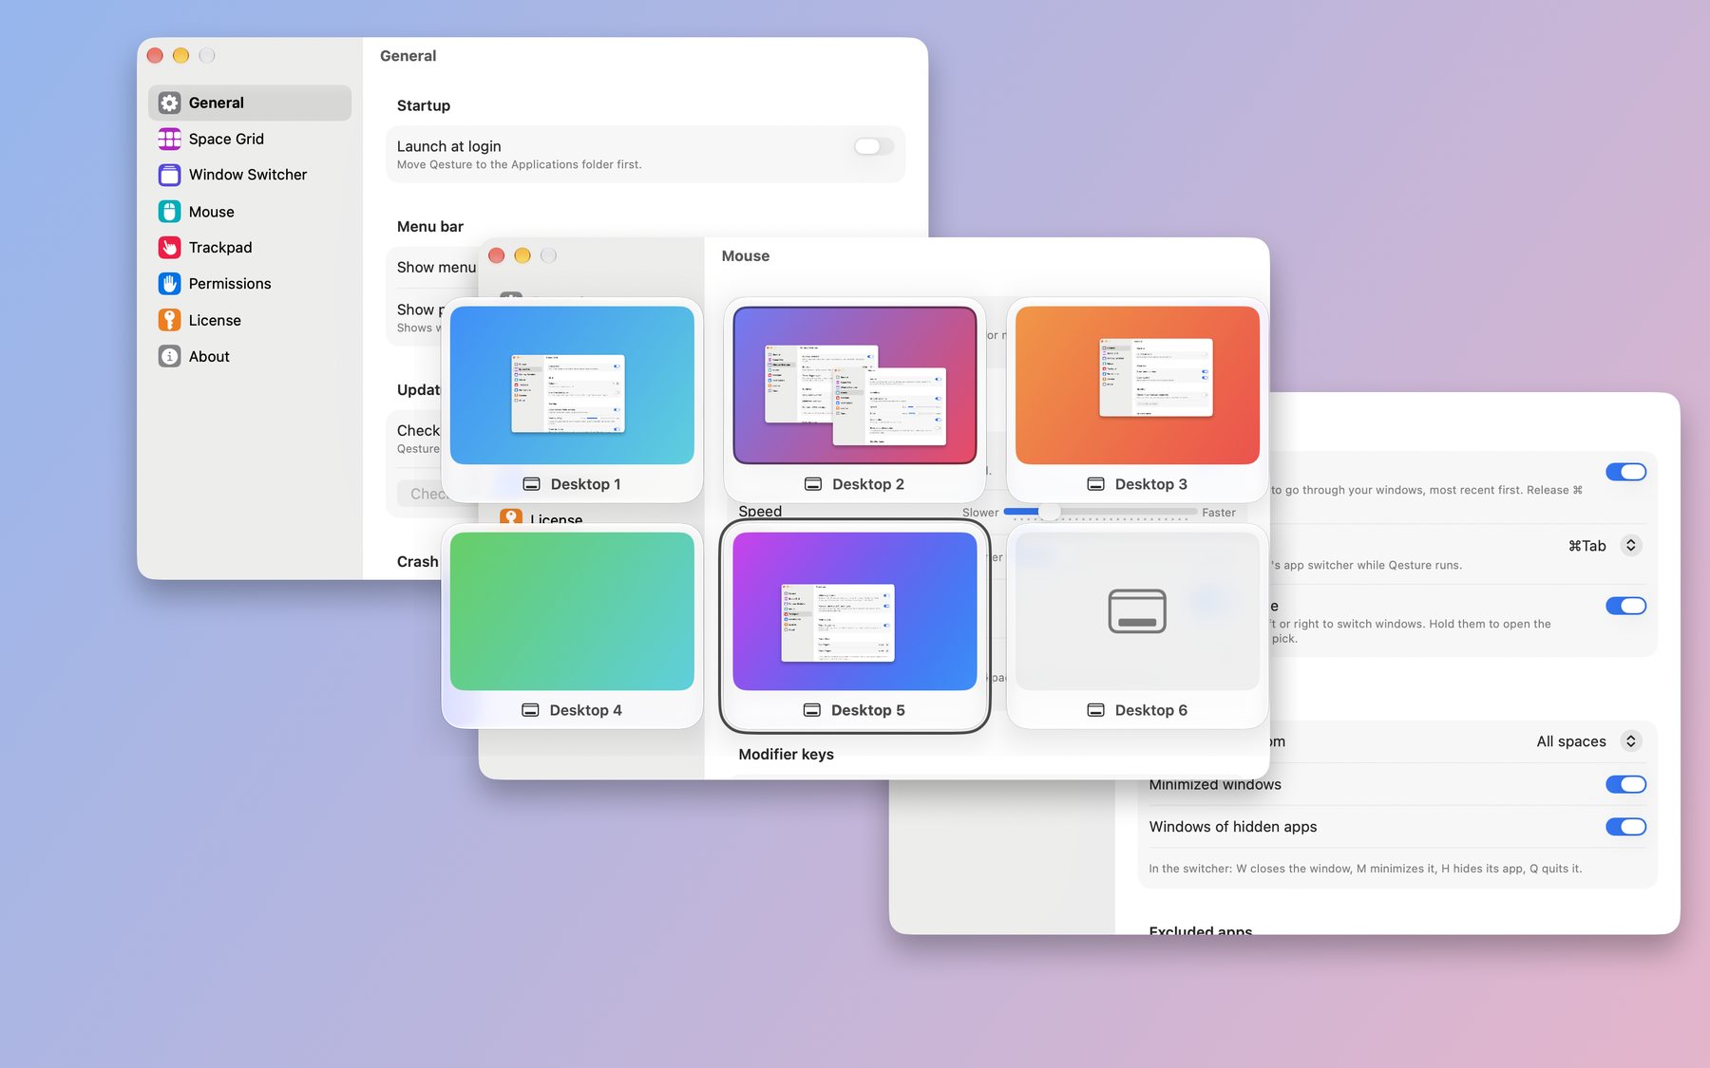Pick the green Desktop 4 thumbnail
The image size is (1710, 1068).
pos(572,611)
